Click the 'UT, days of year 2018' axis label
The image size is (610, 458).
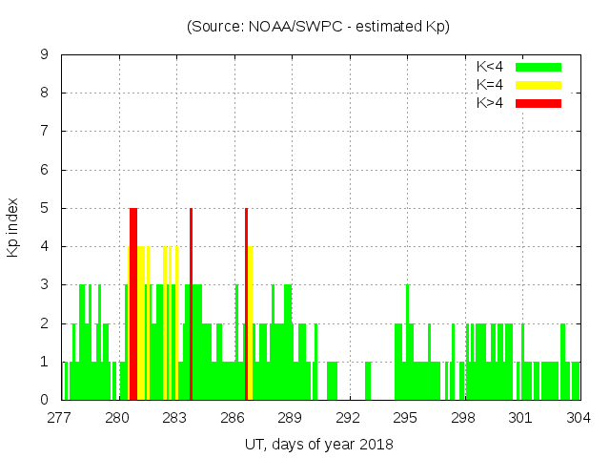[x=318, y=444]
